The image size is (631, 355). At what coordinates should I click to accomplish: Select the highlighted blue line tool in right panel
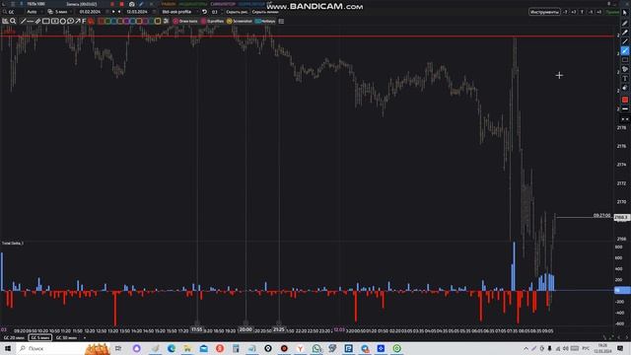624,50
